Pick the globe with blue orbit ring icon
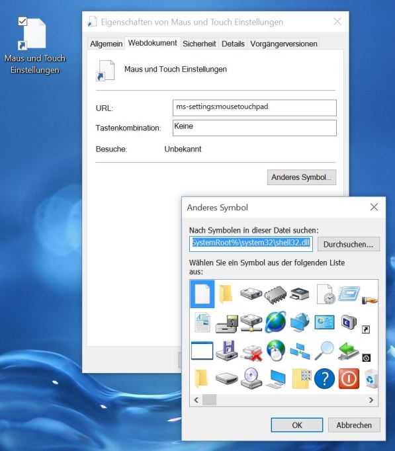 (275, 322)
